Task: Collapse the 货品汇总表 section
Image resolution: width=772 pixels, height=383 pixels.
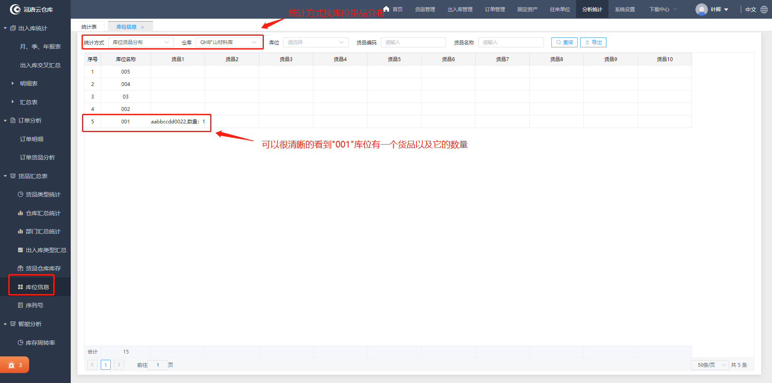Action: pos(5,176)
